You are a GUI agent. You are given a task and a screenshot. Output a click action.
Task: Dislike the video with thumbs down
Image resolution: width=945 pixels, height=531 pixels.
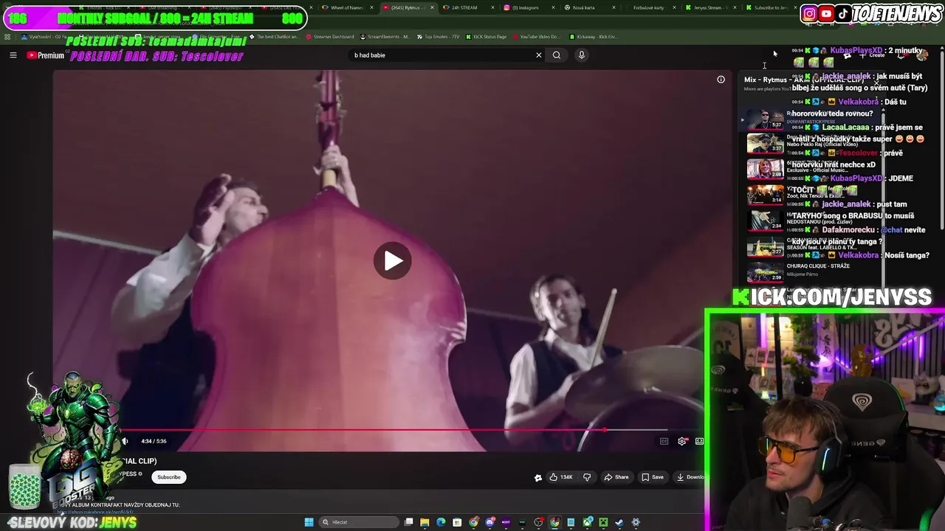coord(587,477)
